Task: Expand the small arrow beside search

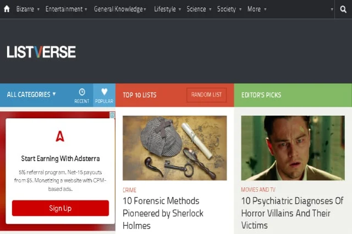Action: [332, 9]
